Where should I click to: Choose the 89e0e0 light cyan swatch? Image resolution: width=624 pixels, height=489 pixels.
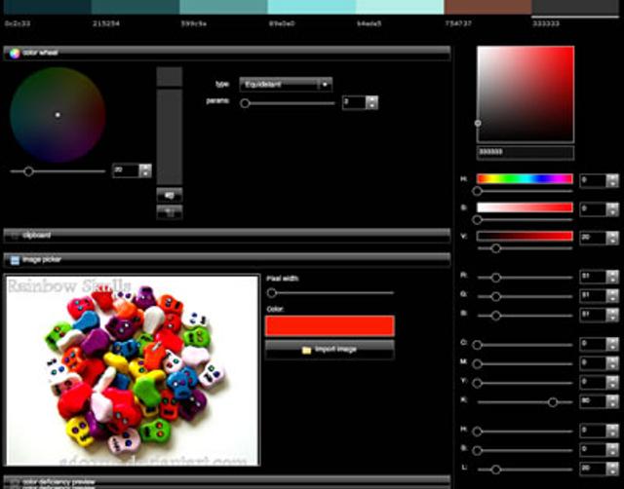pyautogui.click(x=312, y=7)
